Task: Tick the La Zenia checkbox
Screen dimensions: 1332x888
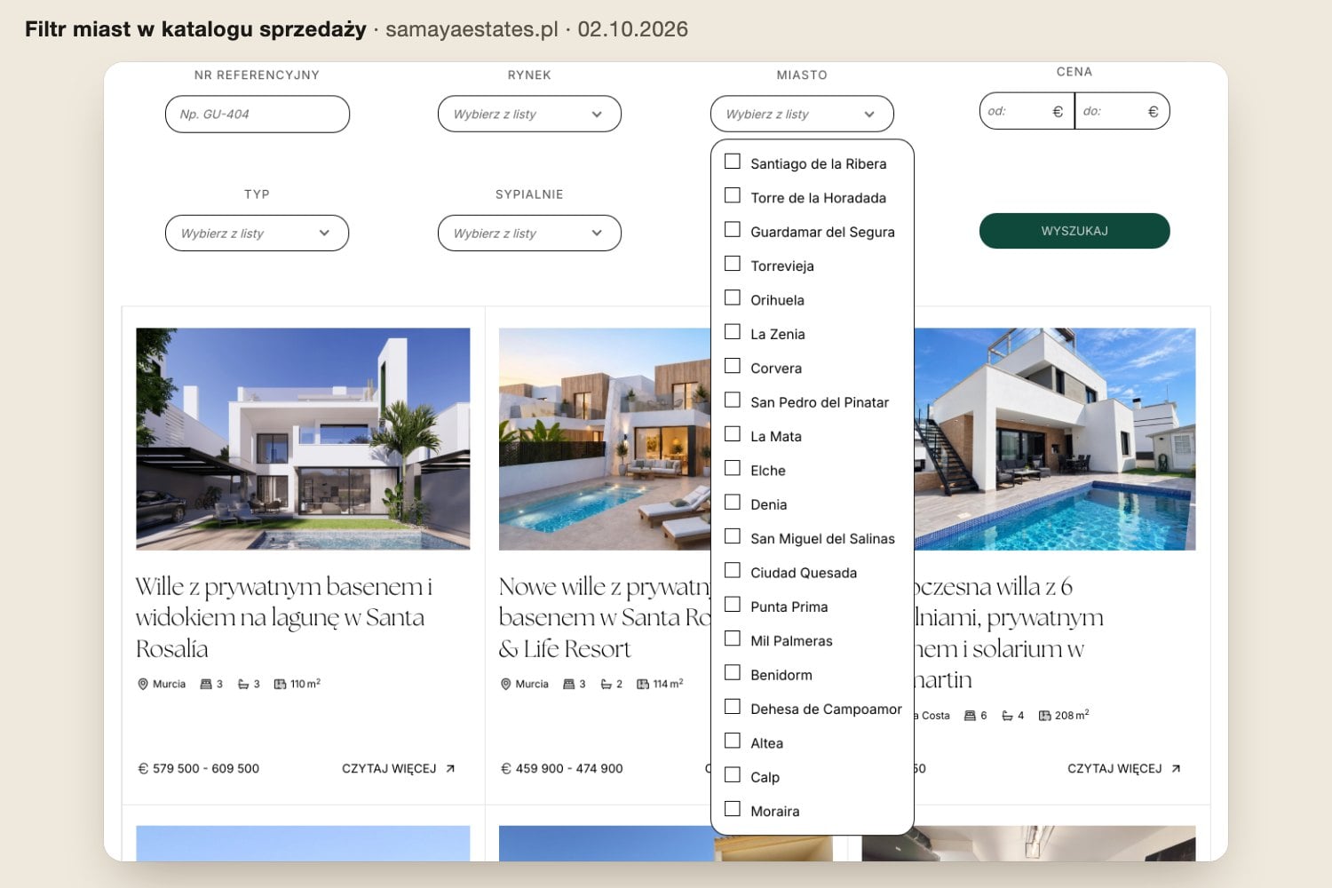Action: pos(733,332)
